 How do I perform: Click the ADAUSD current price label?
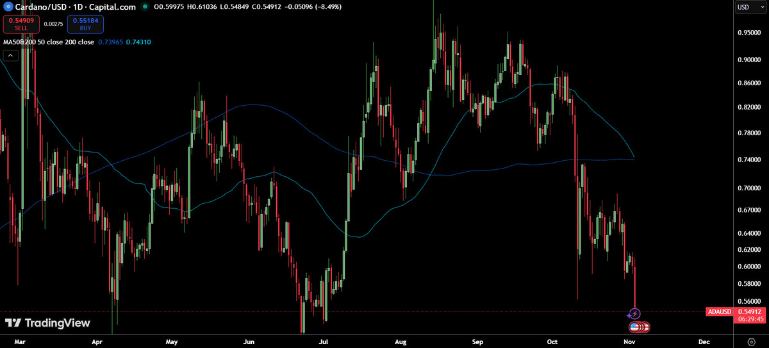point(718,311)
